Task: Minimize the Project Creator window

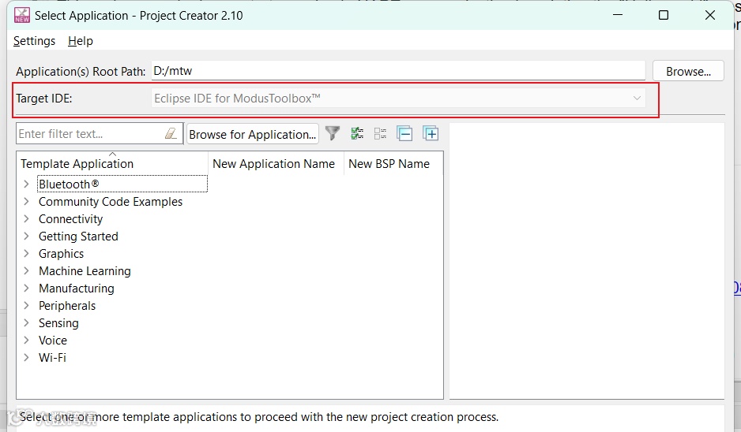Action: pyautogui.click(x=618, y=15)
